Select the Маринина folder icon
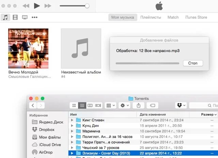The width and height of the screenshot is (218, 158). (x=78, y=131)
